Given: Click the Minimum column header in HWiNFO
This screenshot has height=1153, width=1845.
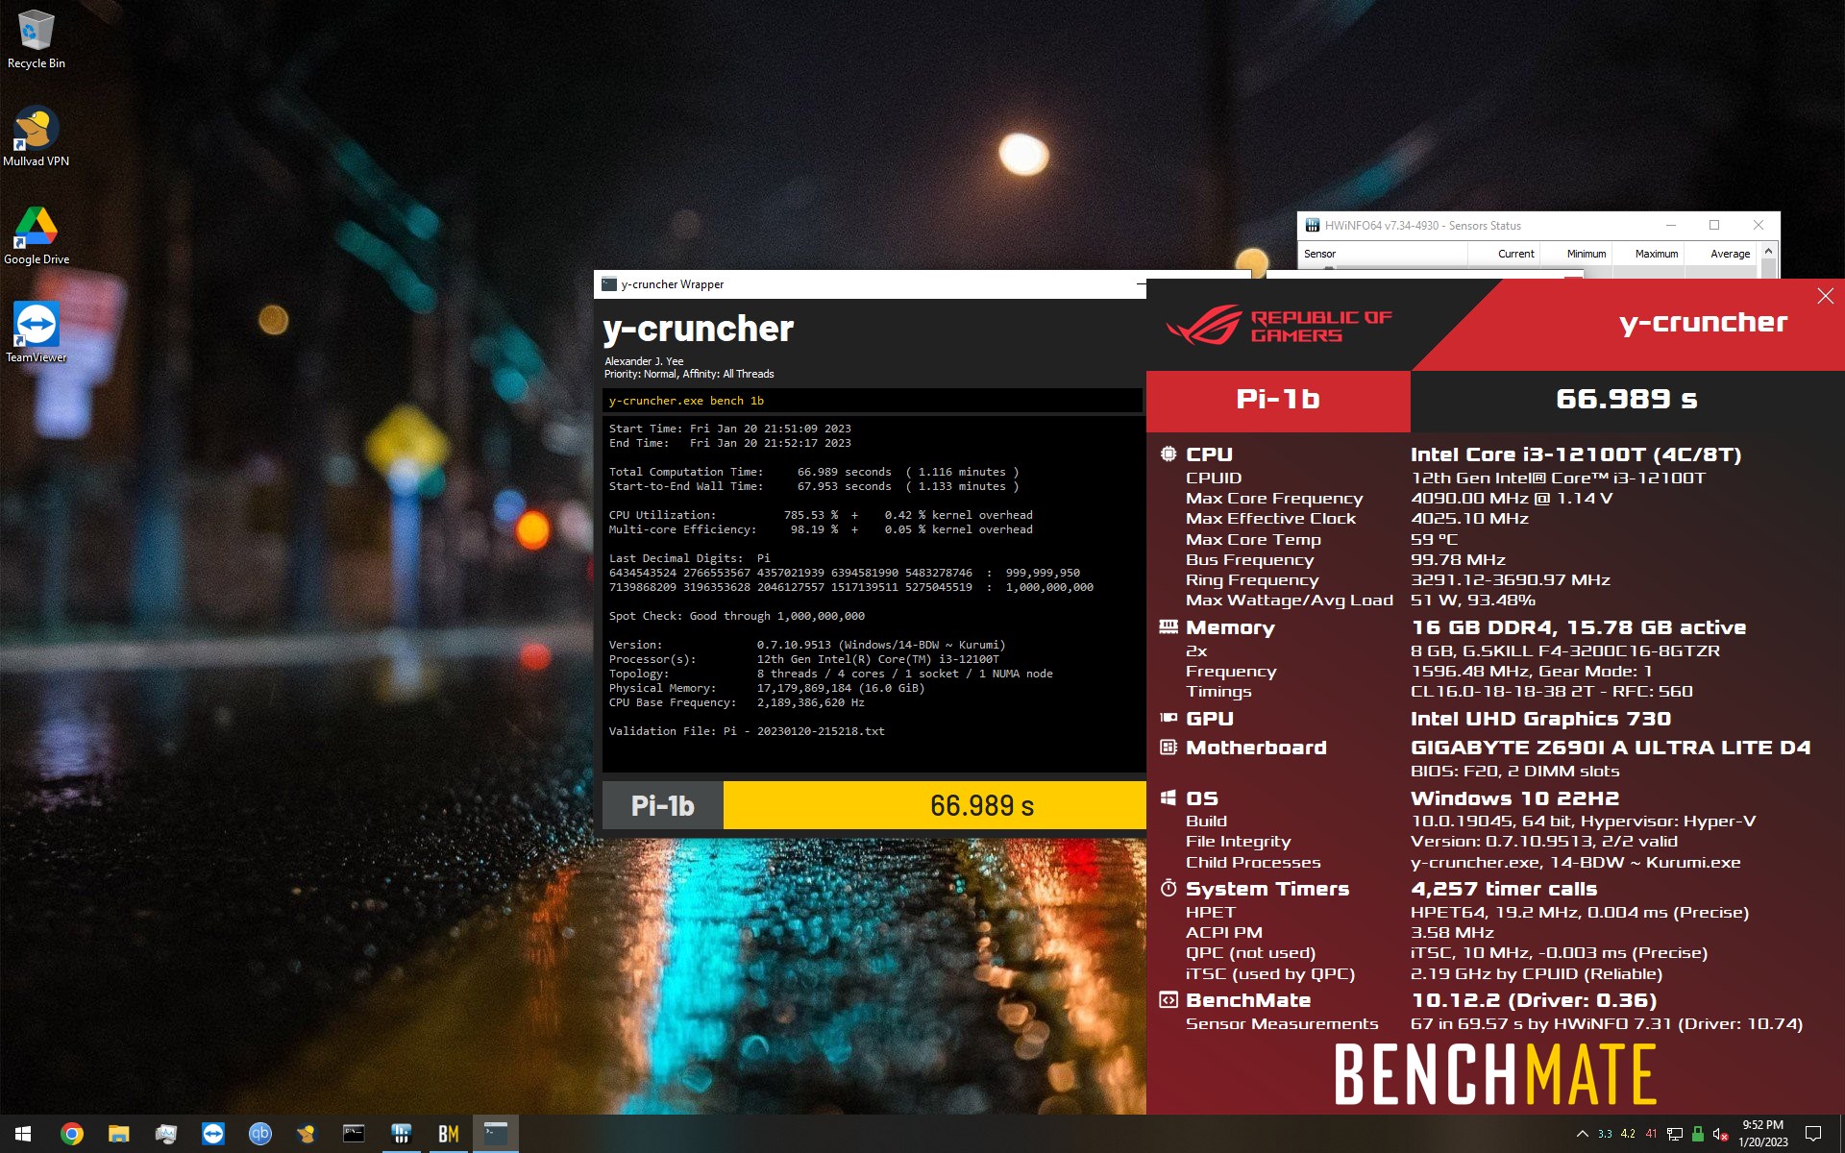Looking at the screenshot, I should (1576, 254).
